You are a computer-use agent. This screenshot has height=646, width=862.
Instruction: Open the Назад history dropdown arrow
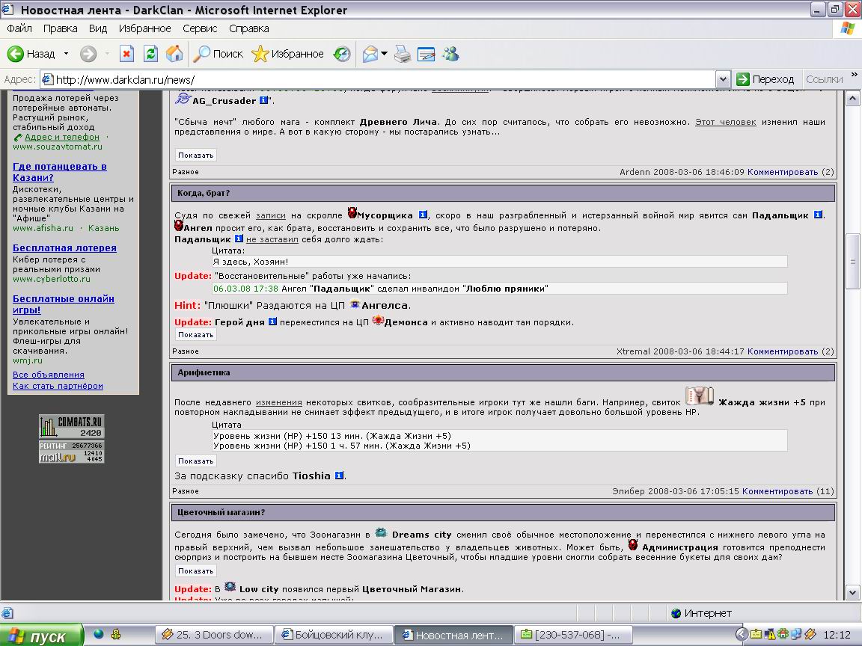(x=66, y=54)
